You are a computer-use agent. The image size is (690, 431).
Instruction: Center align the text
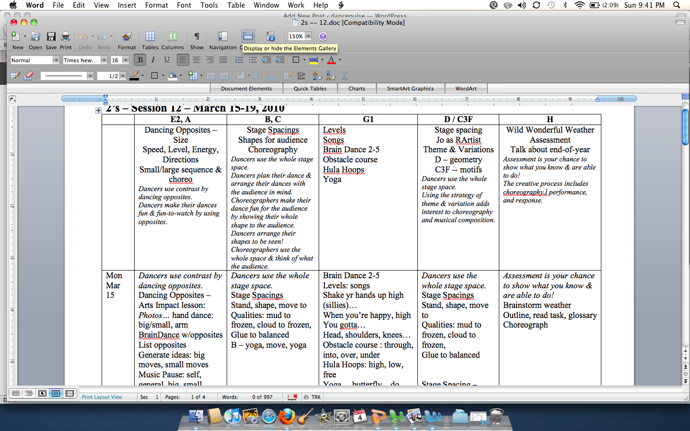[196, 60]
